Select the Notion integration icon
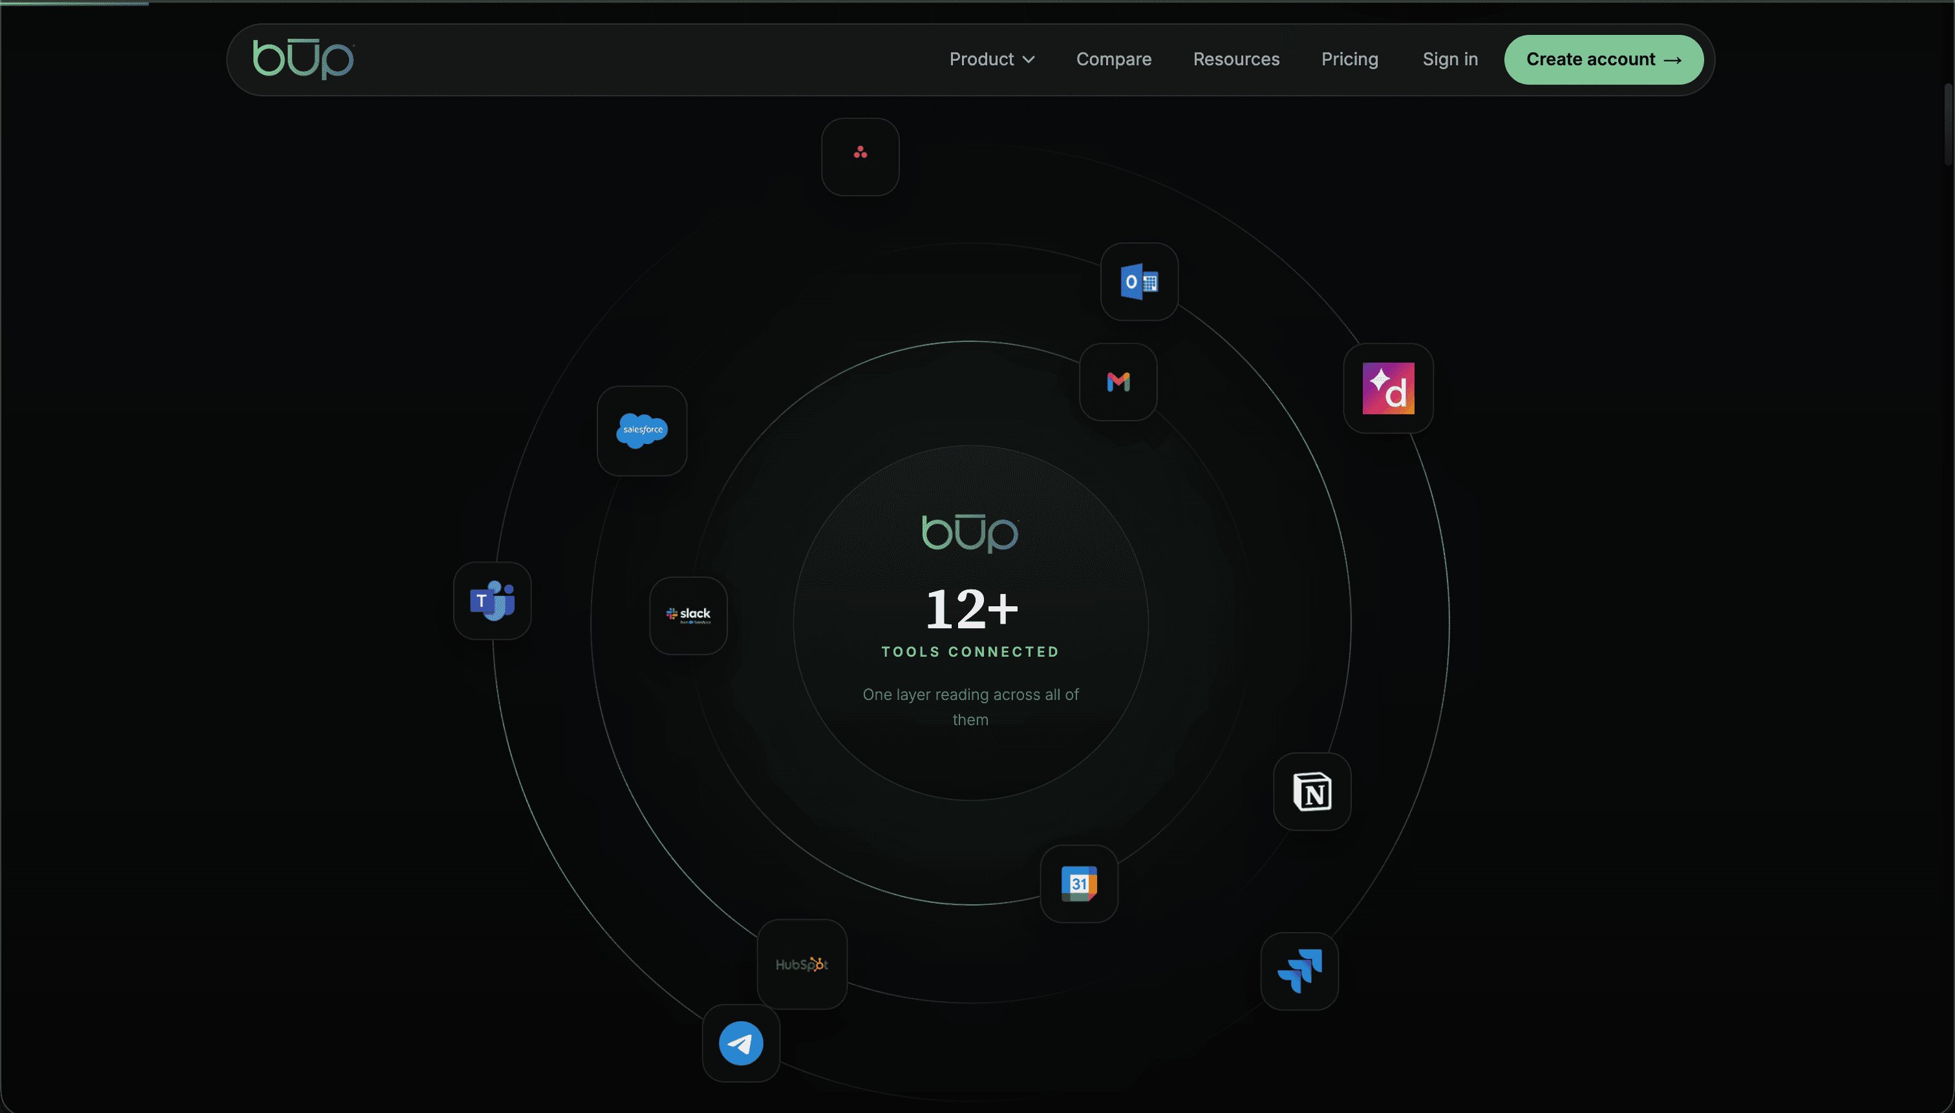Image resolution: width=1955 pixels, height=1113 pixels. [1312, 792]
